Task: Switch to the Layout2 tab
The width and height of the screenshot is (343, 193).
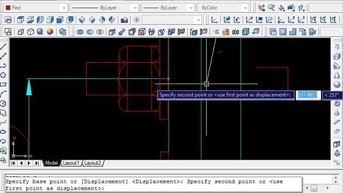Action: 92,163
